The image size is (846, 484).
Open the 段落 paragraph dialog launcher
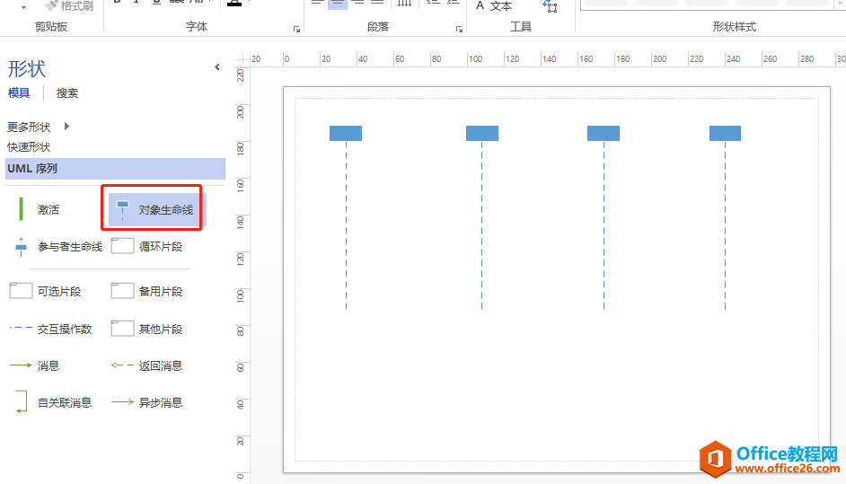pos(459,29)
